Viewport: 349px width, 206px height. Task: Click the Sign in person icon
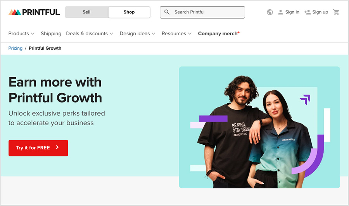280,12
